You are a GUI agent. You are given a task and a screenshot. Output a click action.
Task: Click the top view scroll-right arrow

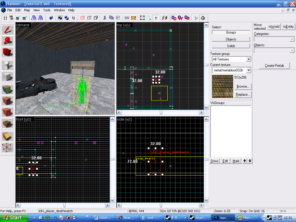(201, 112)
